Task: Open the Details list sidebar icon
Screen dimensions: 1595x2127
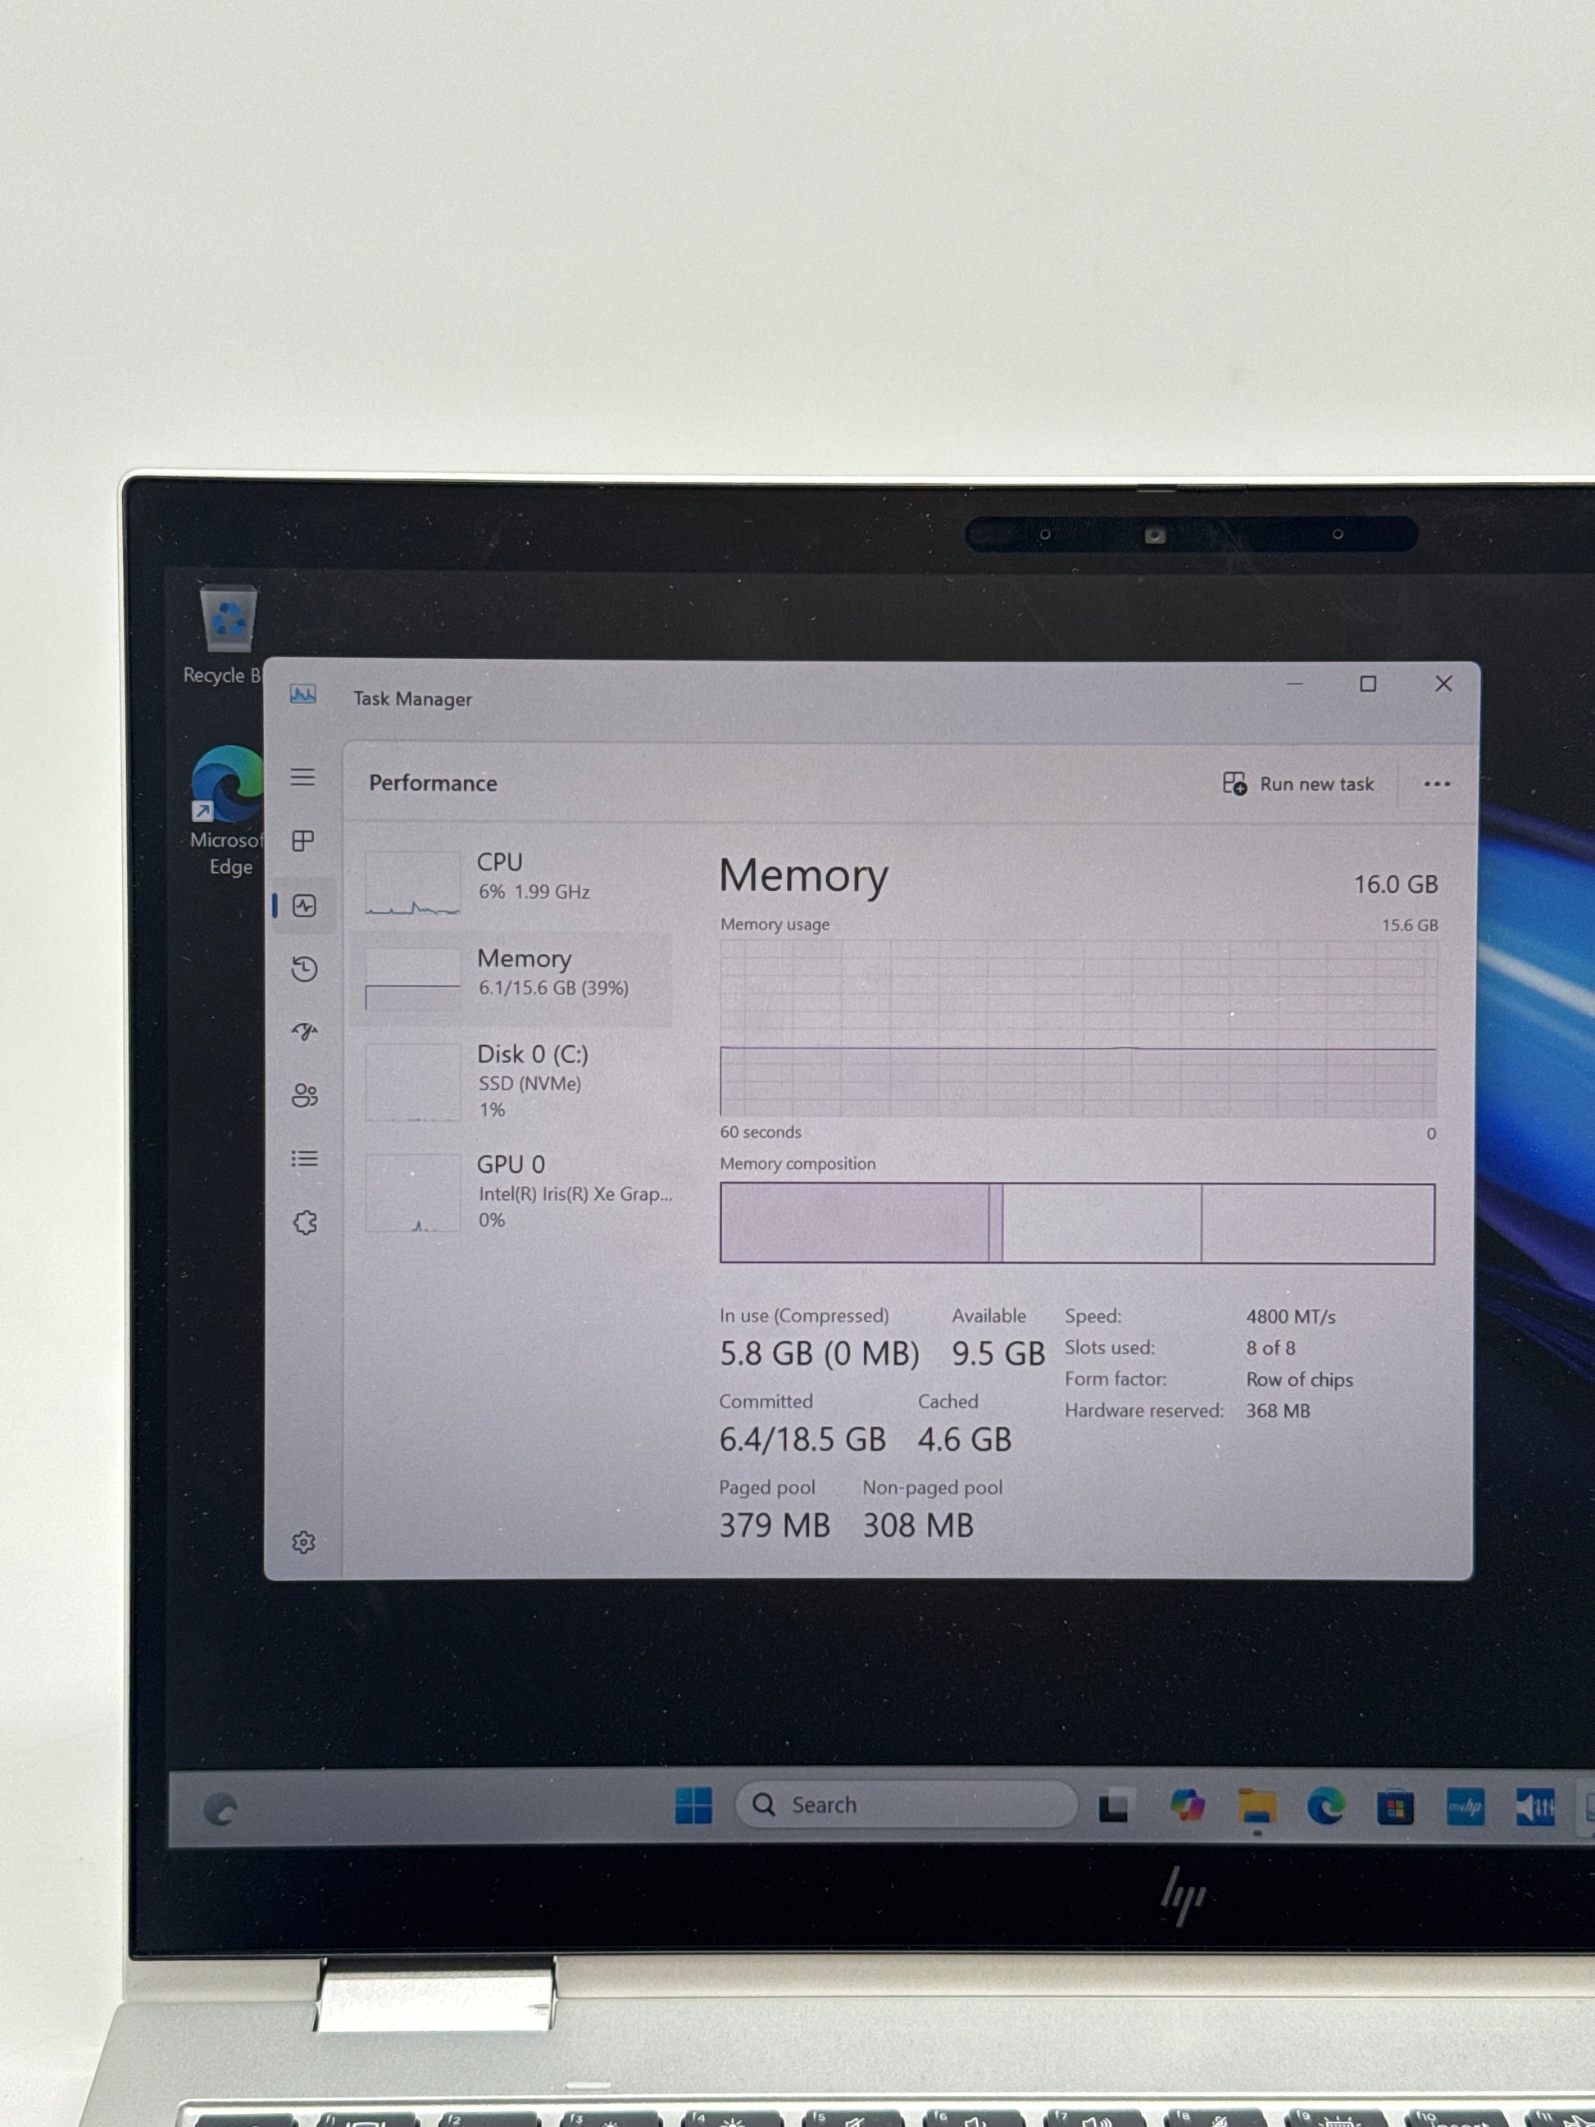Action: tap(305, 1159)
